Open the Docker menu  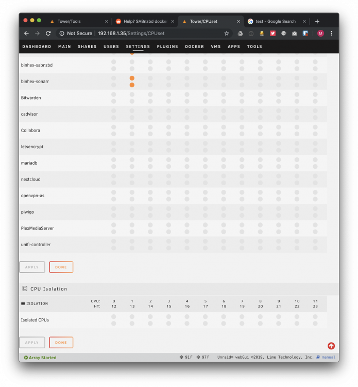(194, 46)
